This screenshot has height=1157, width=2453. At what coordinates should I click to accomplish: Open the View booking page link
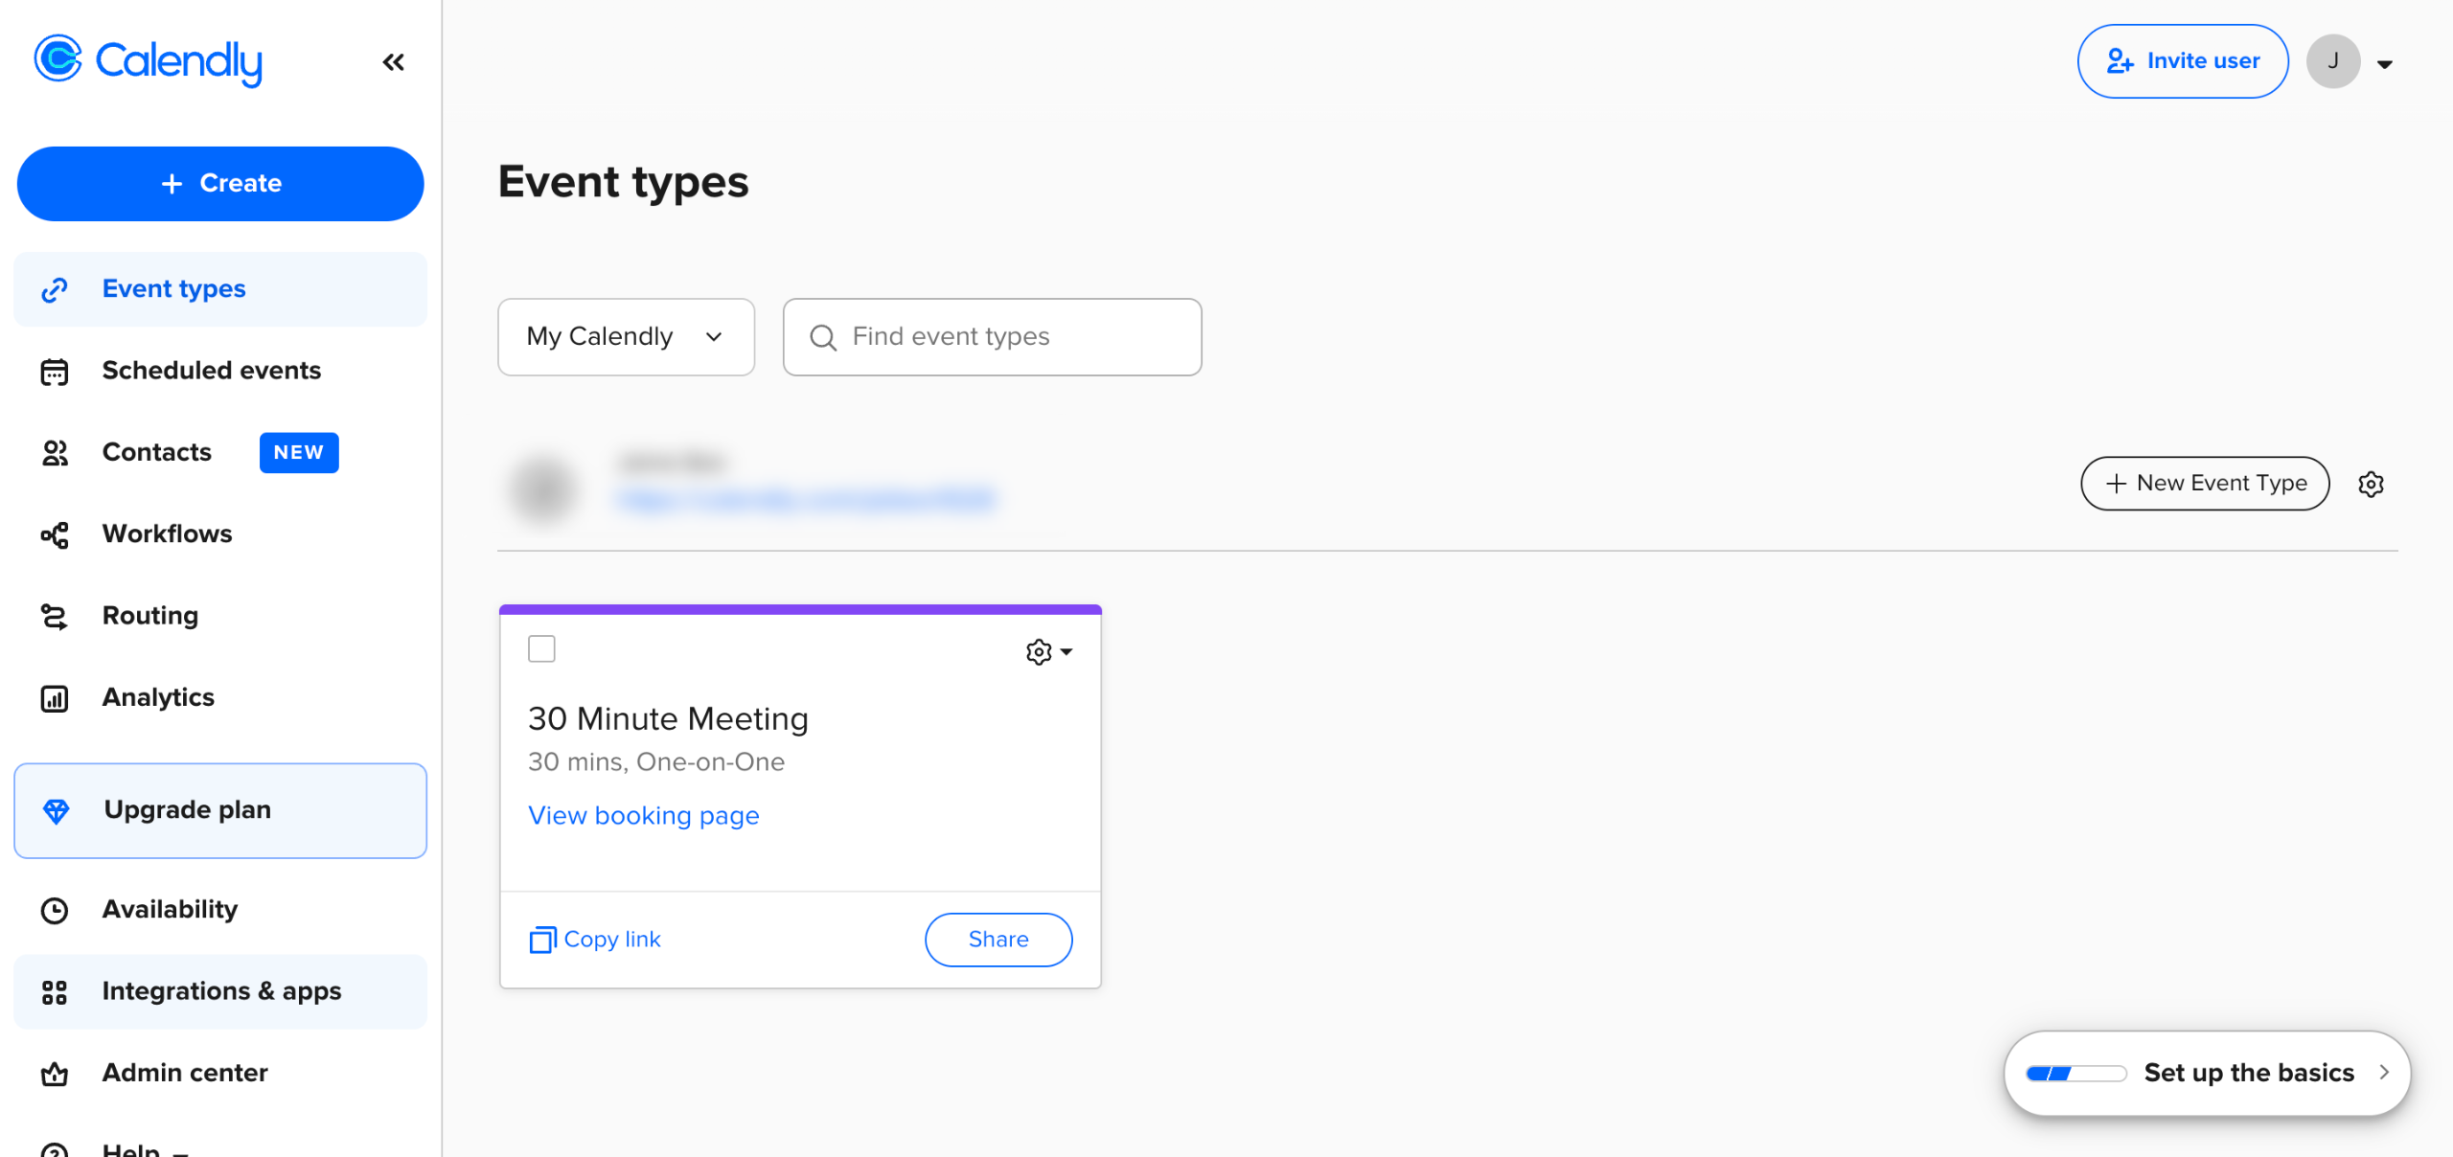643,815
